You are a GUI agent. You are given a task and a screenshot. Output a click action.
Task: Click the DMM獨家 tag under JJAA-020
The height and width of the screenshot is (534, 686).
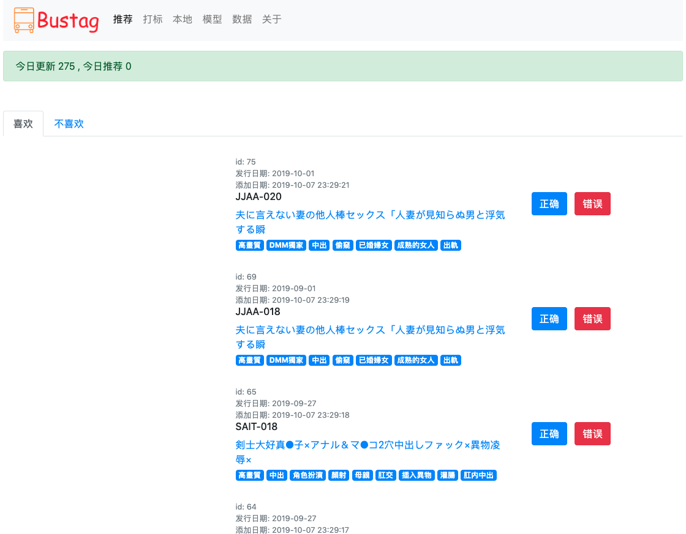pyautogui.click(x=286, y=245)
